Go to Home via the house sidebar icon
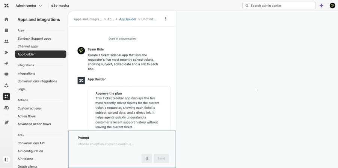 (x=6, y=19)
